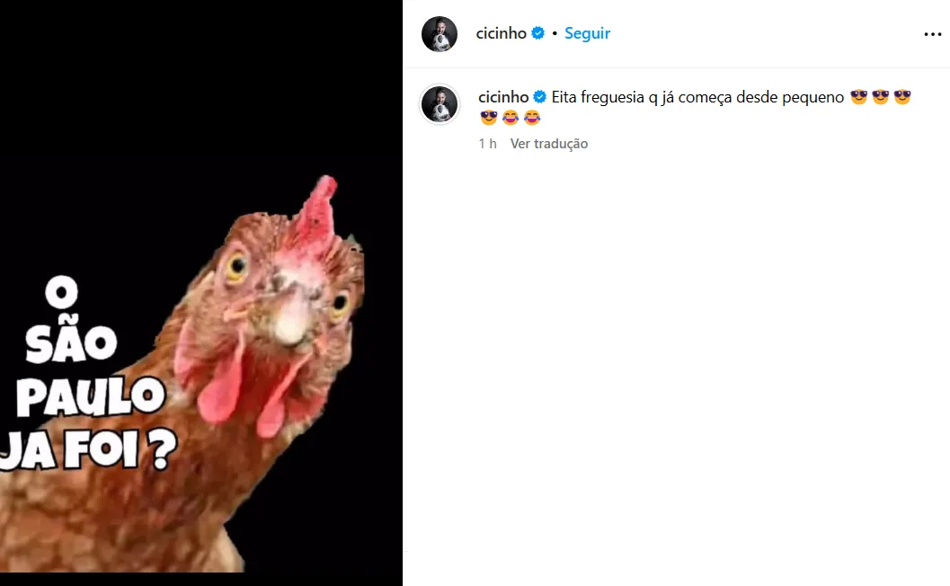Click cicinho's profile picture in post header
Screen dimensions: 950x586
point(439,34)
